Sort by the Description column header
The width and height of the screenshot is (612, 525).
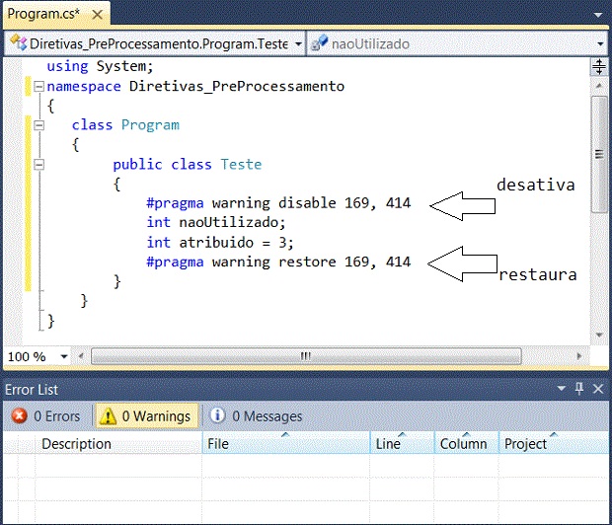(x=117, y=443)
